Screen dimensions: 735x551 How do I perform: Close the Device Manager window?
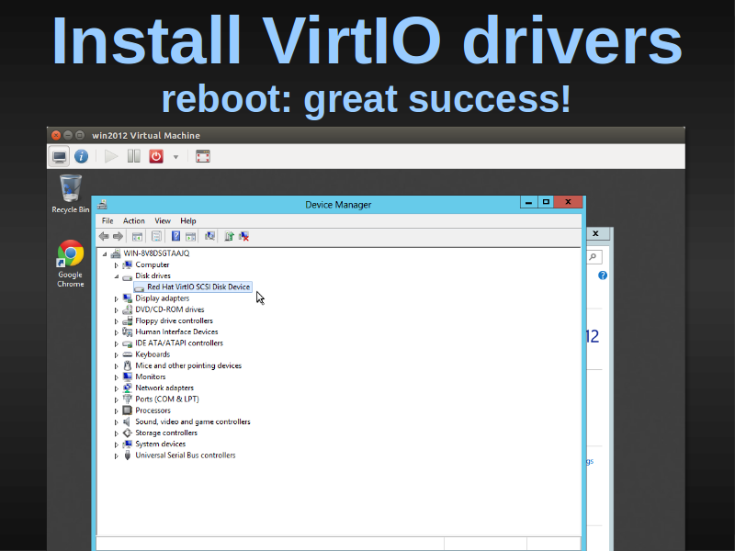[x=568, y=202]
